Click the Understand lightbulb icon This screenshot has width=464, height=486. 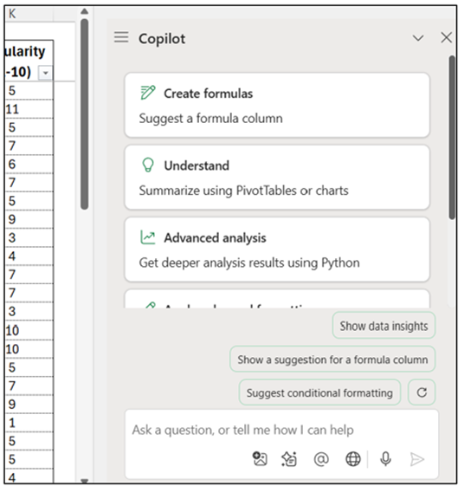point(148,165)
